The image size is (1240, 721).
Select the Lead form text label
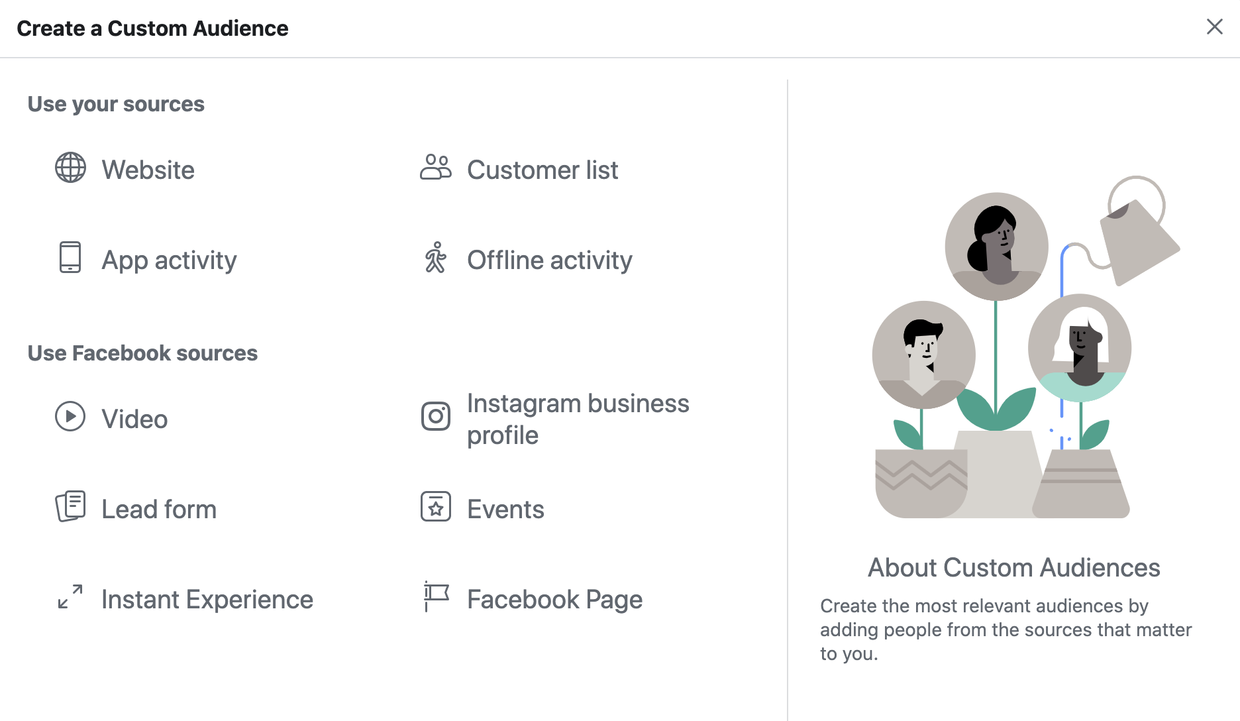point(159,510)
